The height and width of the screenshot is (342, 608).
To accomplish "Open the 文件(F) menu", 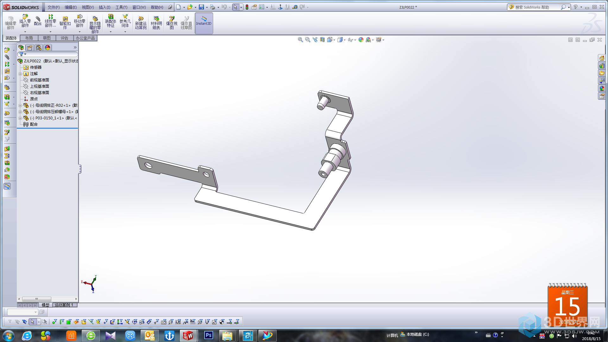I will point(54,7).
